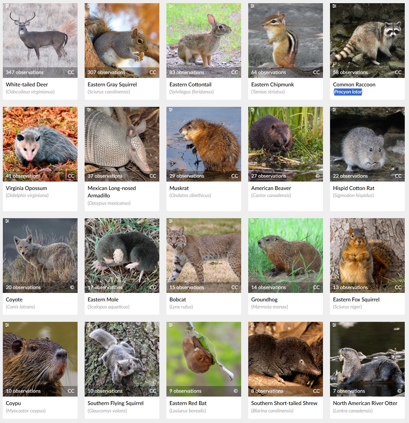Click the CC license badge on Coypu photo
The height and width of the screenshot is (423, 409).
coord(71,391)
